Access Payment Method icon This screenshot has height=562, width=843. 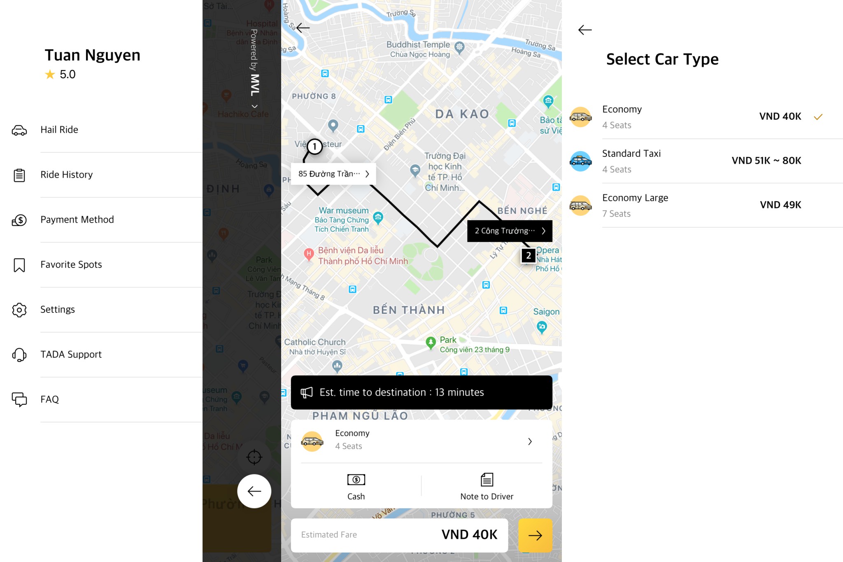coord(19,219)
